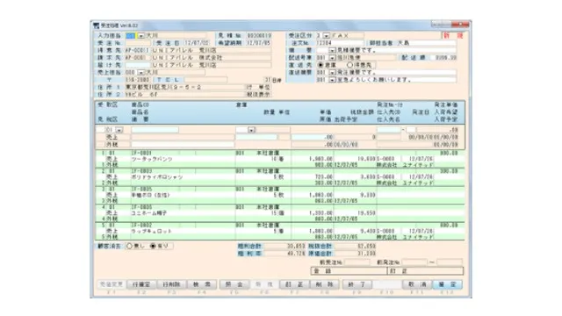
Task: Select the 倉庫 radio for 直送先
Action: 321,65
